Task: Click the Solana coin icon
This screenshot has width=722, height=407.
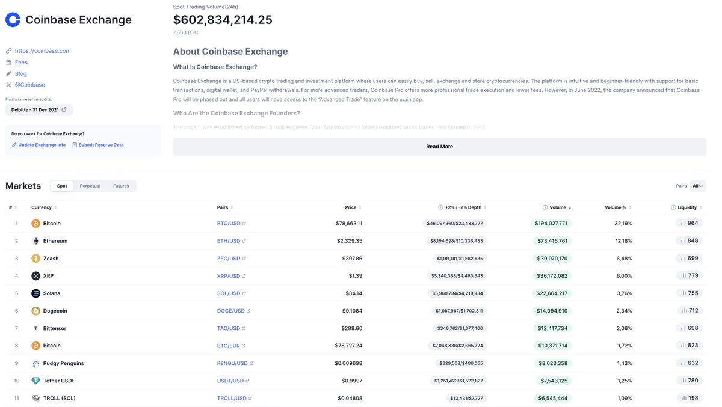Action: 35,293
